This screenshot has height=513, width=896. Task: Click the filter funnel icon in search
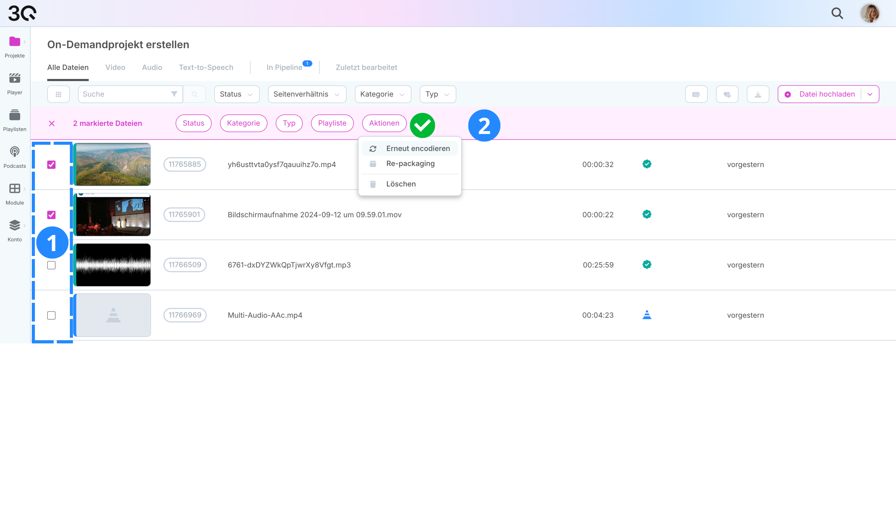coord(174,94)
